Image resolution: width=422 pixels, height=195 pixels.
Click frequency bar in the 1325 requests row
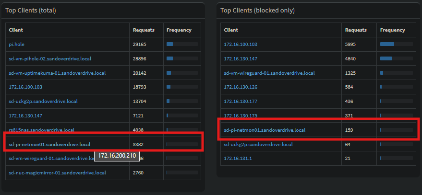[397, 72]
